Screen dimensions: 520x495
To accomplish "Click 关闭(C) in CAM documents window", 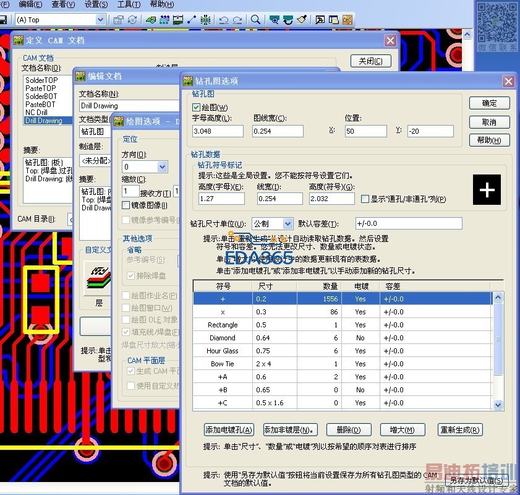I will click(371, 61).
